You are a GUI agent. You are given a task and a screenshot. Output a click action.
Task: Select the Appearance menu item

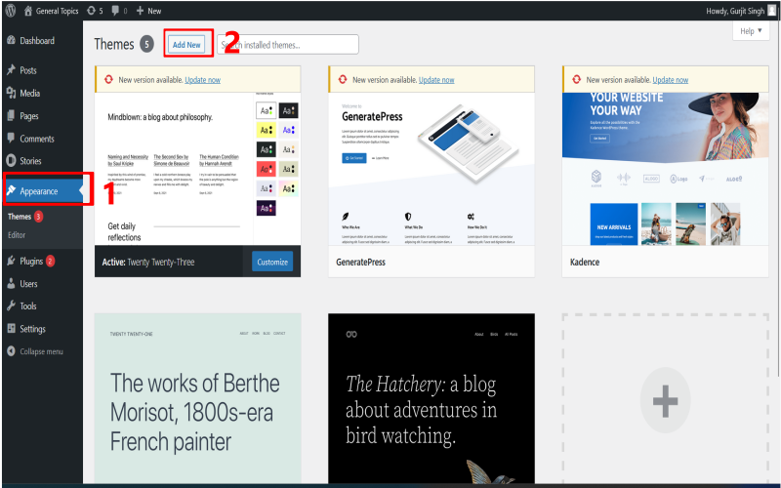point(39,190)
